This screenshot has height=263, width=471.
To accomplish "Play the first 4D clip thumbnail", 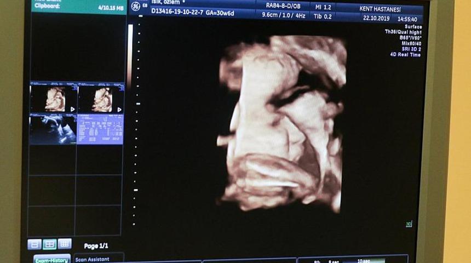I will coord(54,99).
